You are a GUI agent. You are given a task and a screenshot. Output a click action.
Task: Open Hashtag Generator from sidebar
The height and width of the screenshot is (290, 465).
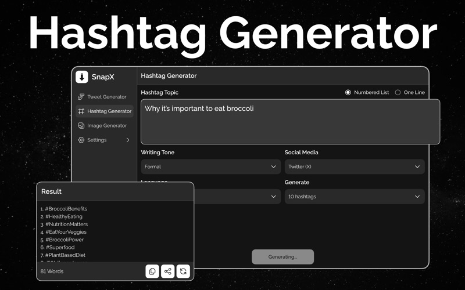105,111
